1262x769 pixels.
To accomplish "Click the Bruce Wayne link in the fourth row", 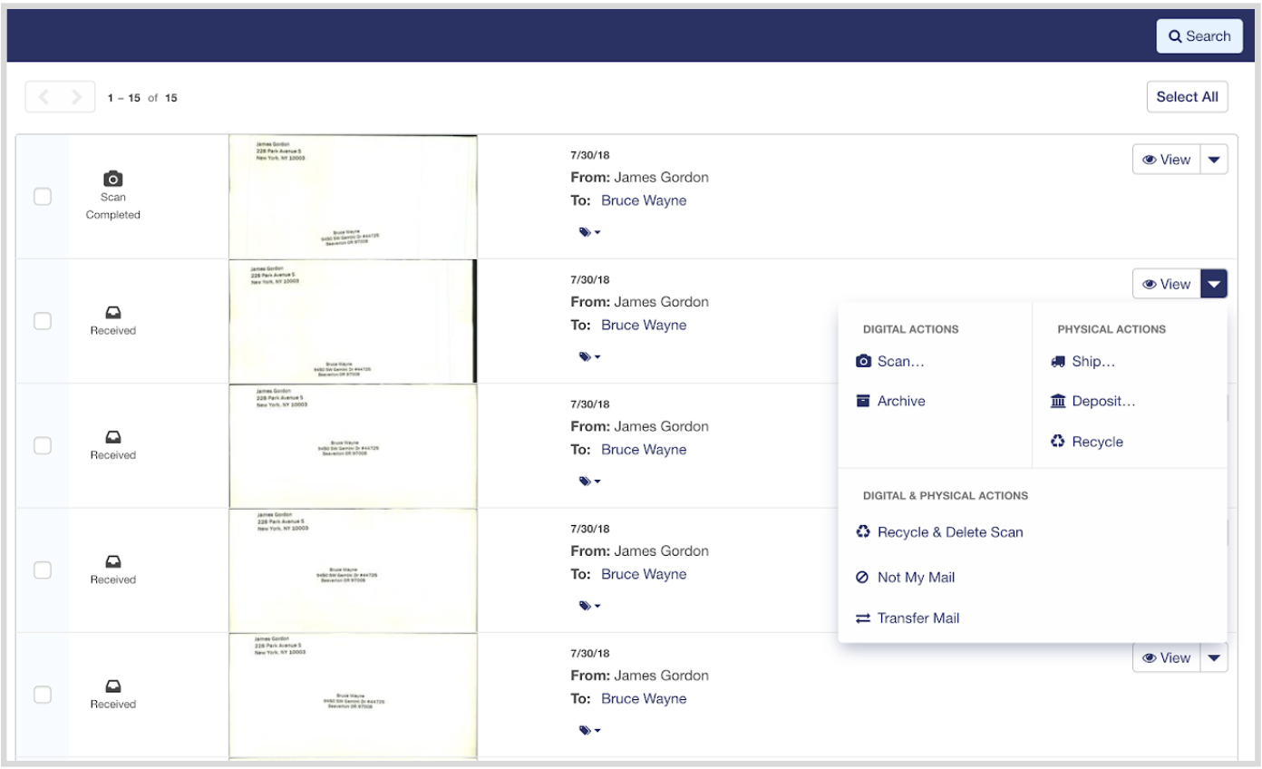I will pyautogui.click(x=644, y=574).
